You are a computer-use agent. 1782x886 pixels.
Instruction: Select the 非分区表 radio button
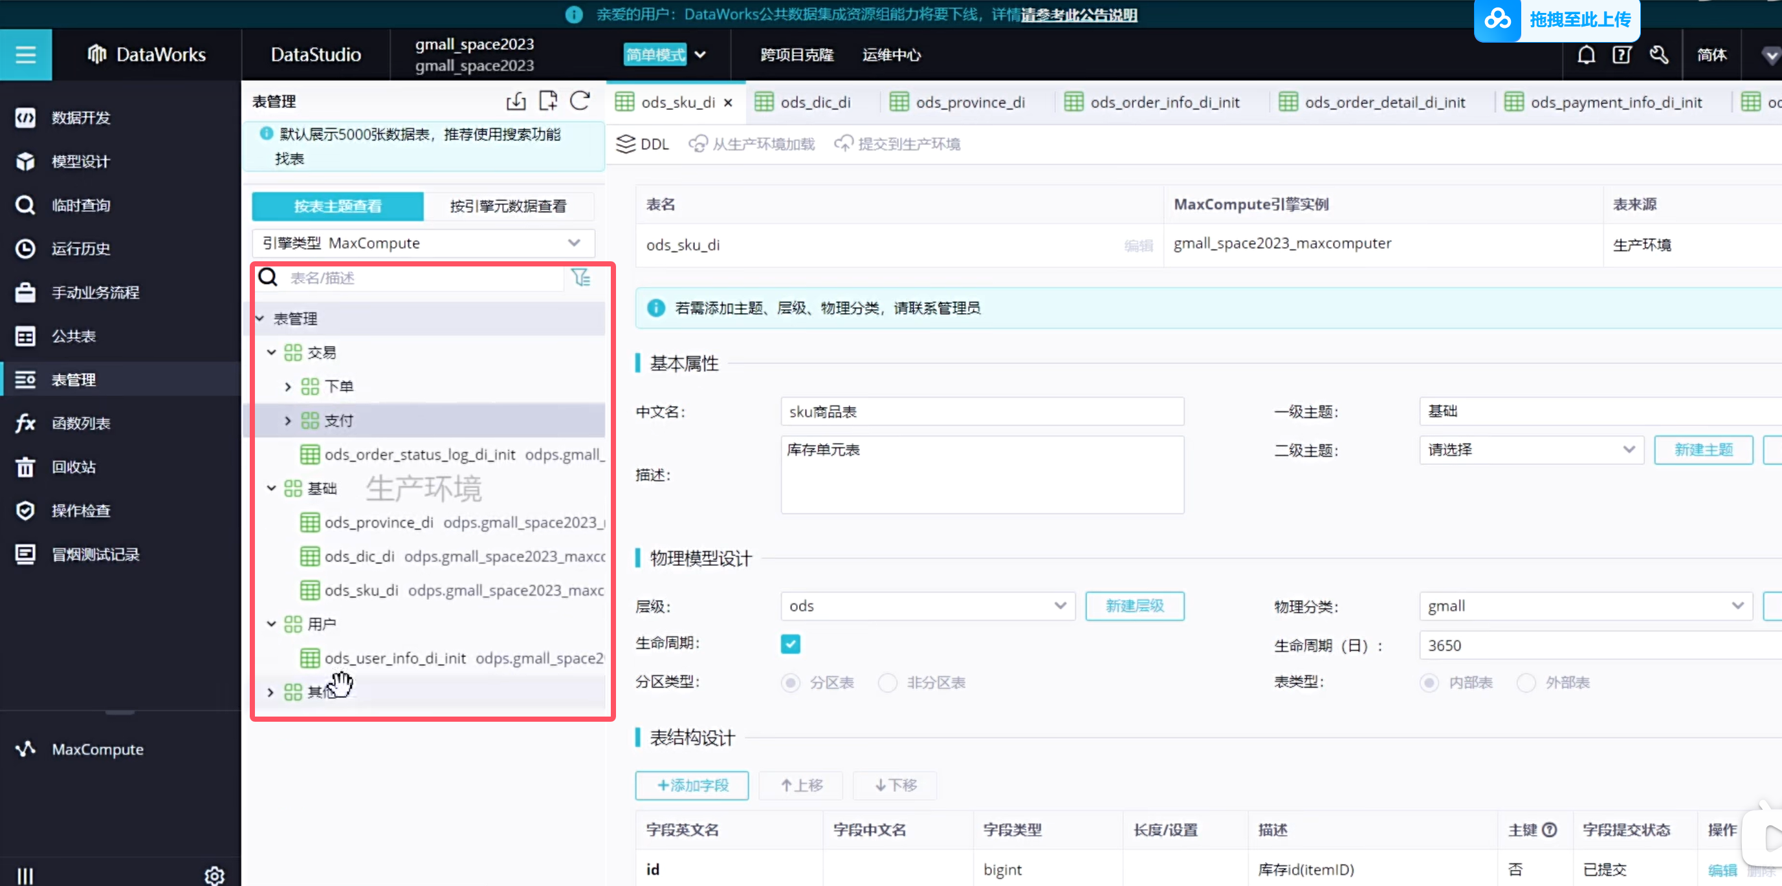click(x=888, y=683)
